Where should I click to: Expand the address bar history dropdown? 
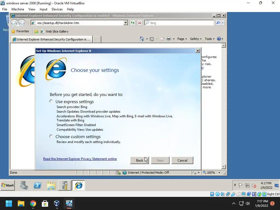(x=126, y=23)
